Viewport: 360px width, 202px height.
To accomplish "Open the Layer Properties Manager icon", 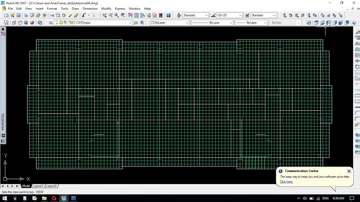I will point(51,23).
